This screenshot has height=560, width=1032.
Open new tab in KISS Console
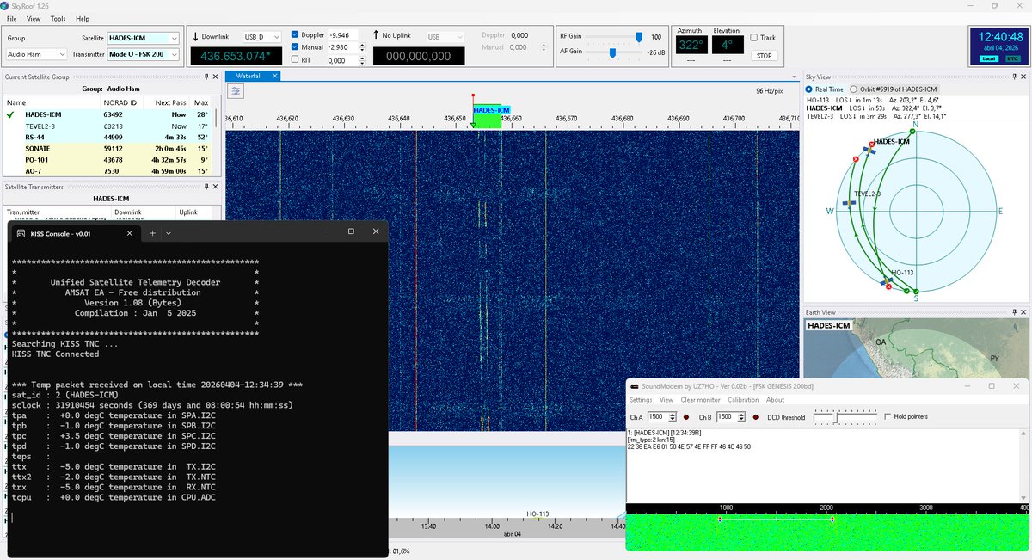tap(152, 232)
